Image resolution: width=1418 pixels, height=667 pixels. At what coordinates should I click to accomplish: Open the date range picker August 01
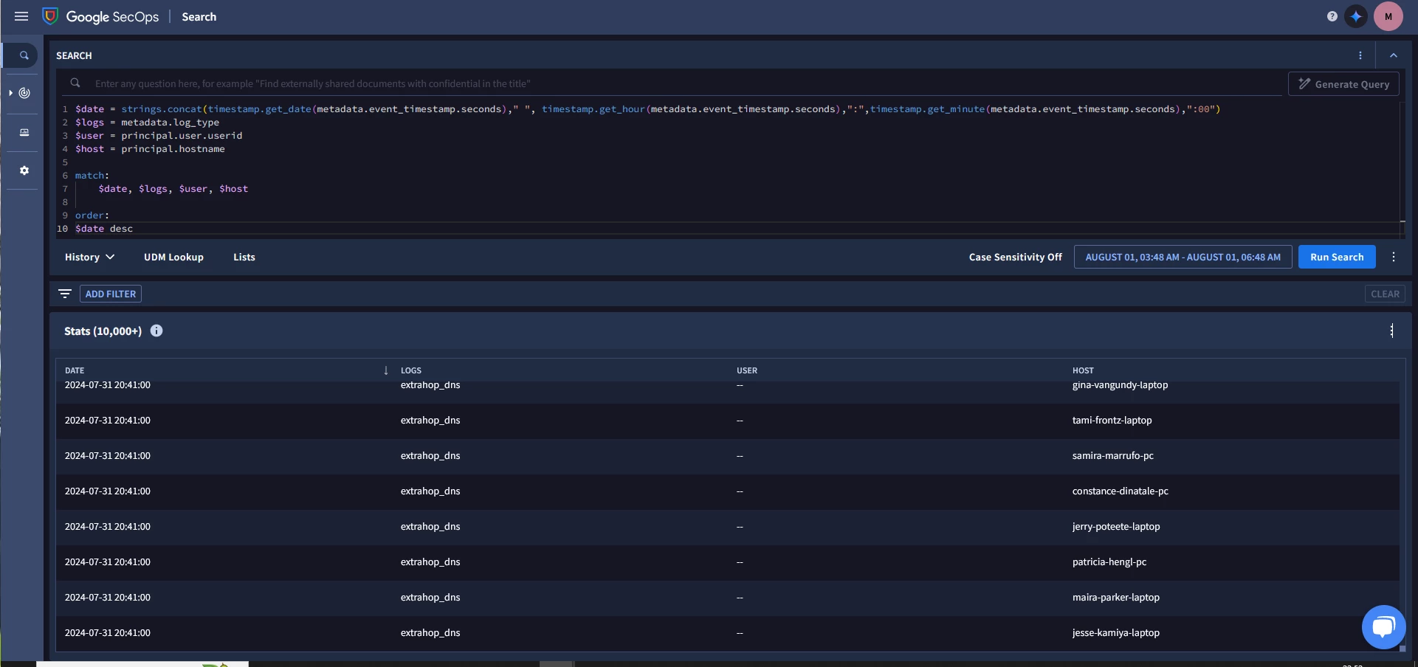click(1183, 257)
